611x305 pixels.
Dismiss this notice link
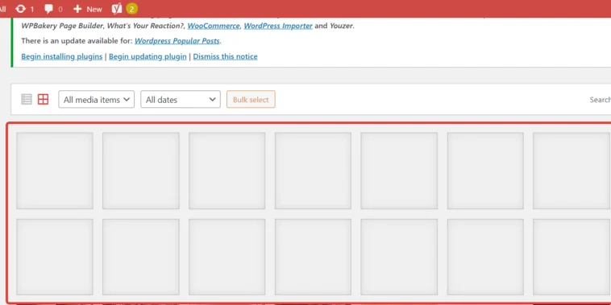pyautogui.click(x=225, y=56)
